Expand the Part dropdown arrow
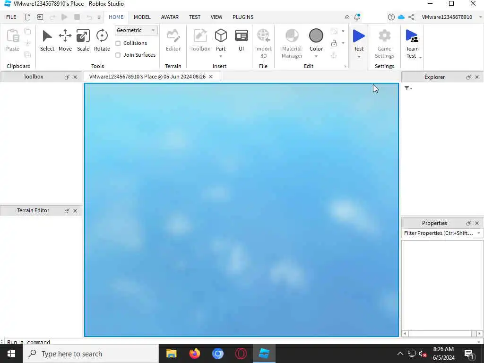 click(221, 56)
